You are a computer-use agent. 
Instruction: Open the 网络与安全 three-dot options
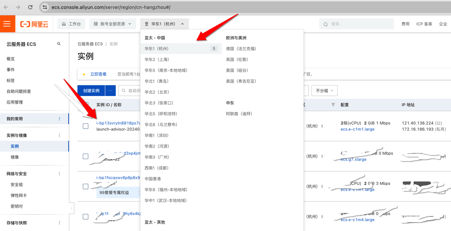59,174
